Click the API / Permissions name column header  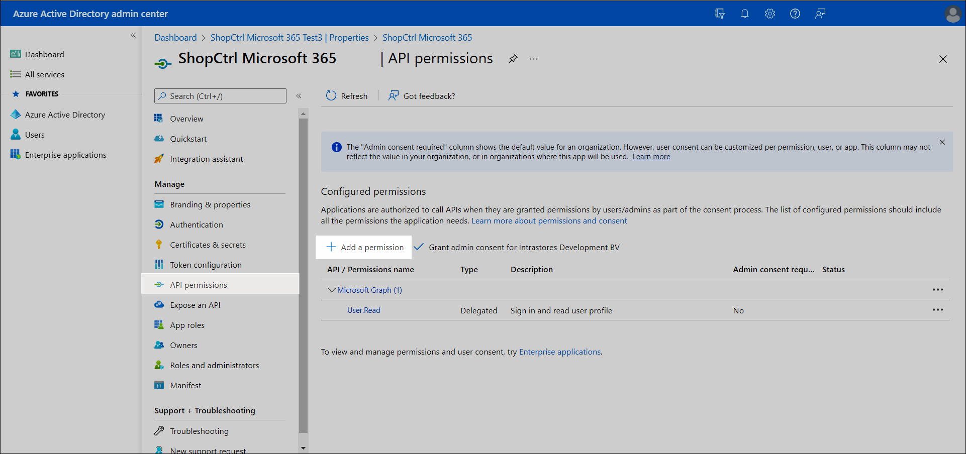pyautogui.click(x=370, y=270)
